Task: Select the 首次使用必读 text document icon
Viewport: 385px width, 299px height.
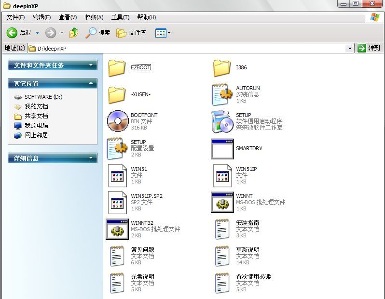Action: pyautogui.click(x=222, y=283)
